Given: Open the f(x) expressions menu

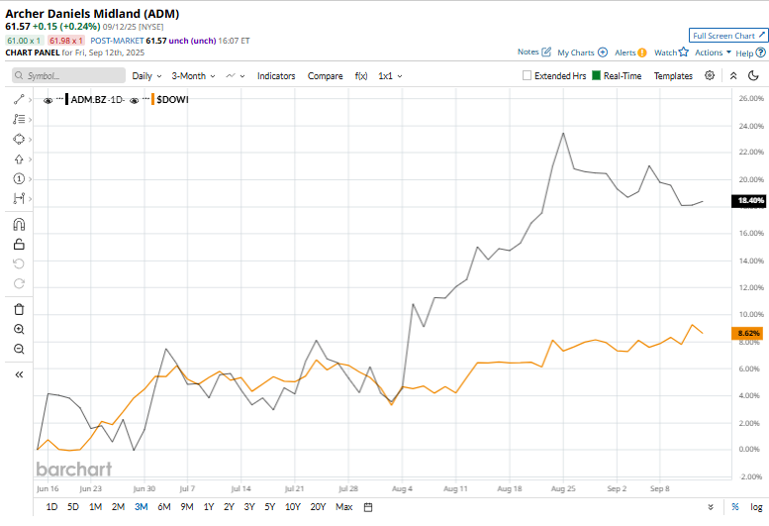Looking at the screenshot, I should point(361,76).
